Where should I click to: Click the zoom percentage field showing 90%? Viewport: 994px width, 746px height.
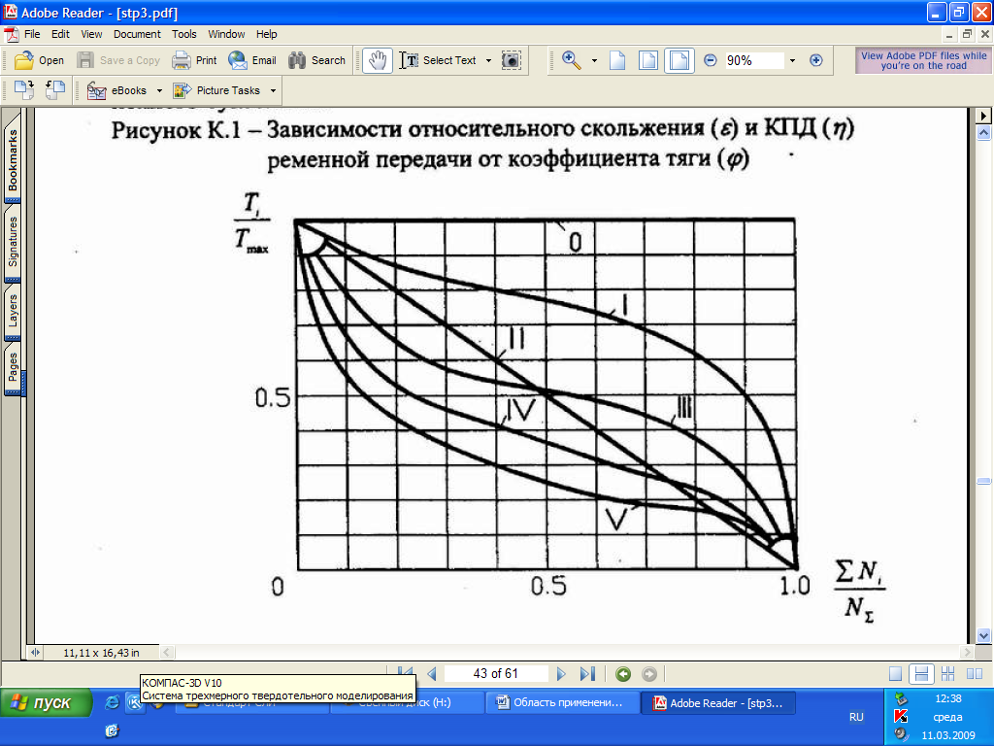tap(753, 60)
